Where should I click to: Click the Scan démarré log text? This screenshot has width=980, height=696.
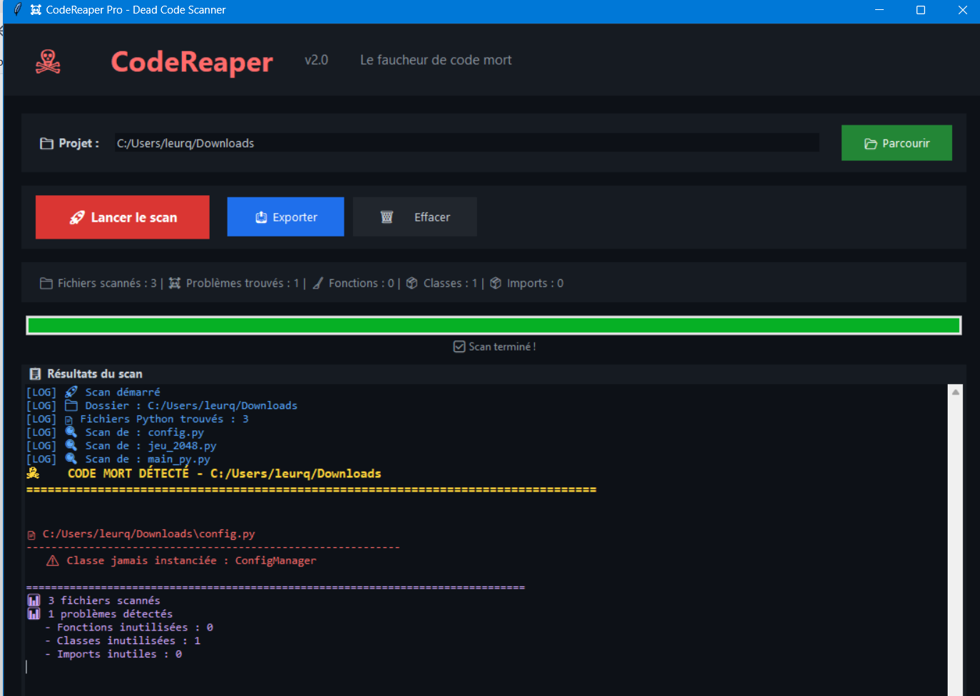coord(123,393)
